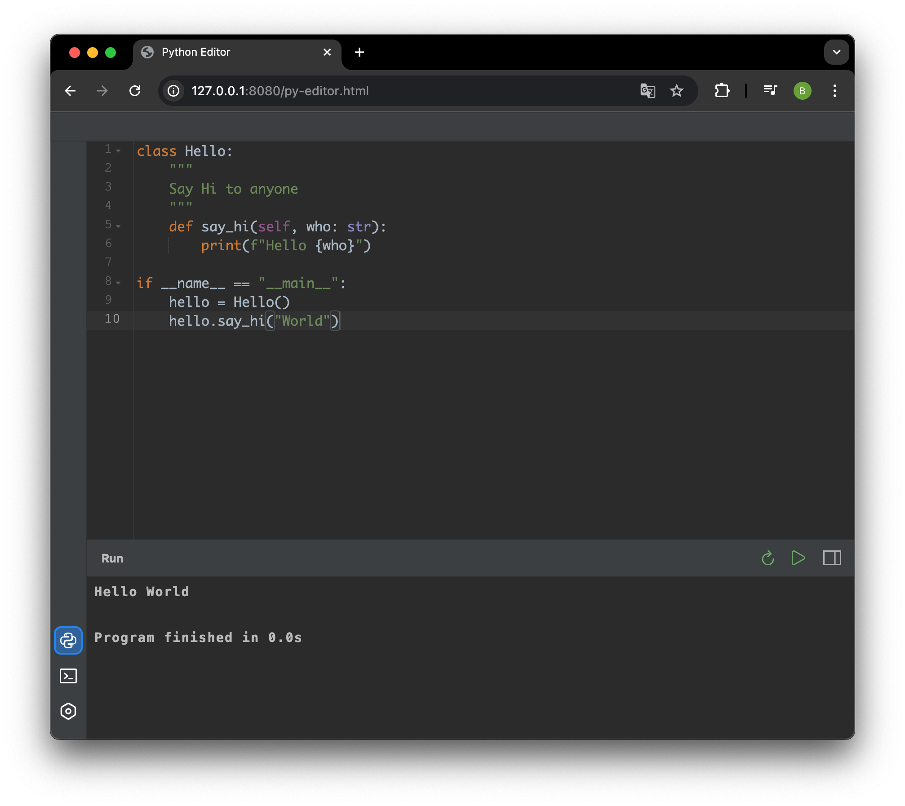This screenshot has width=905, height=806.
Task: Bookmark this page with star icon
Action: (677, 91)
